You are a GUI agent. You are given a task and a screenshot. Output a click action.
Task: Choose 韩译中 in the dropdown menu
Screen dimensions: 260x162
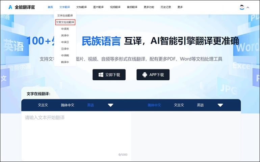65,62
